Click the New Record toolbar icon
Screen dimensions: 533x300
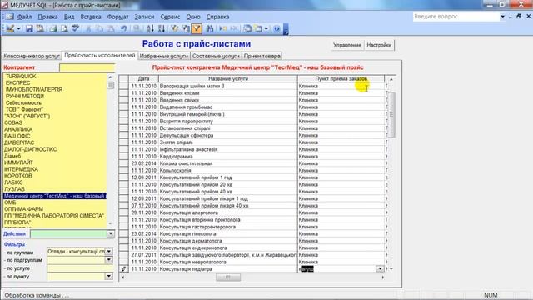click(x=222, y=29)
